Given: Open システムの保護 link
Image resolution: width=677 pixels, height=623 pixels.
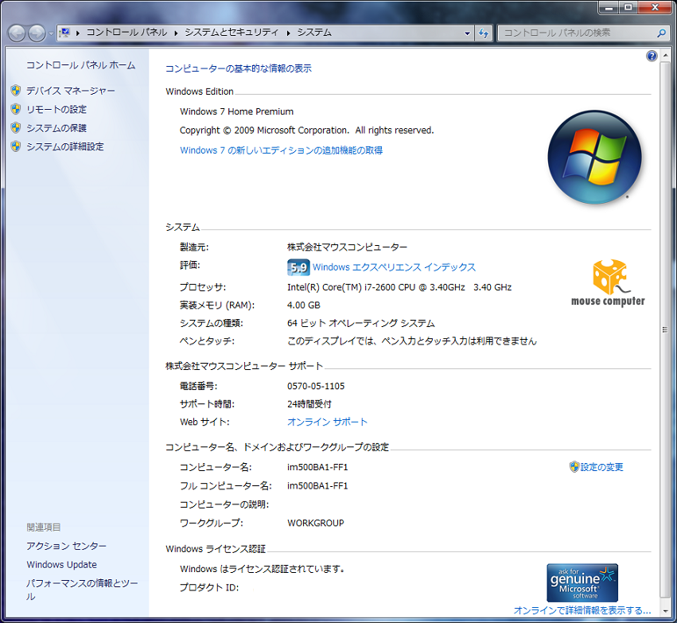Looking at the screenshot, I should (x=56, y=128).
